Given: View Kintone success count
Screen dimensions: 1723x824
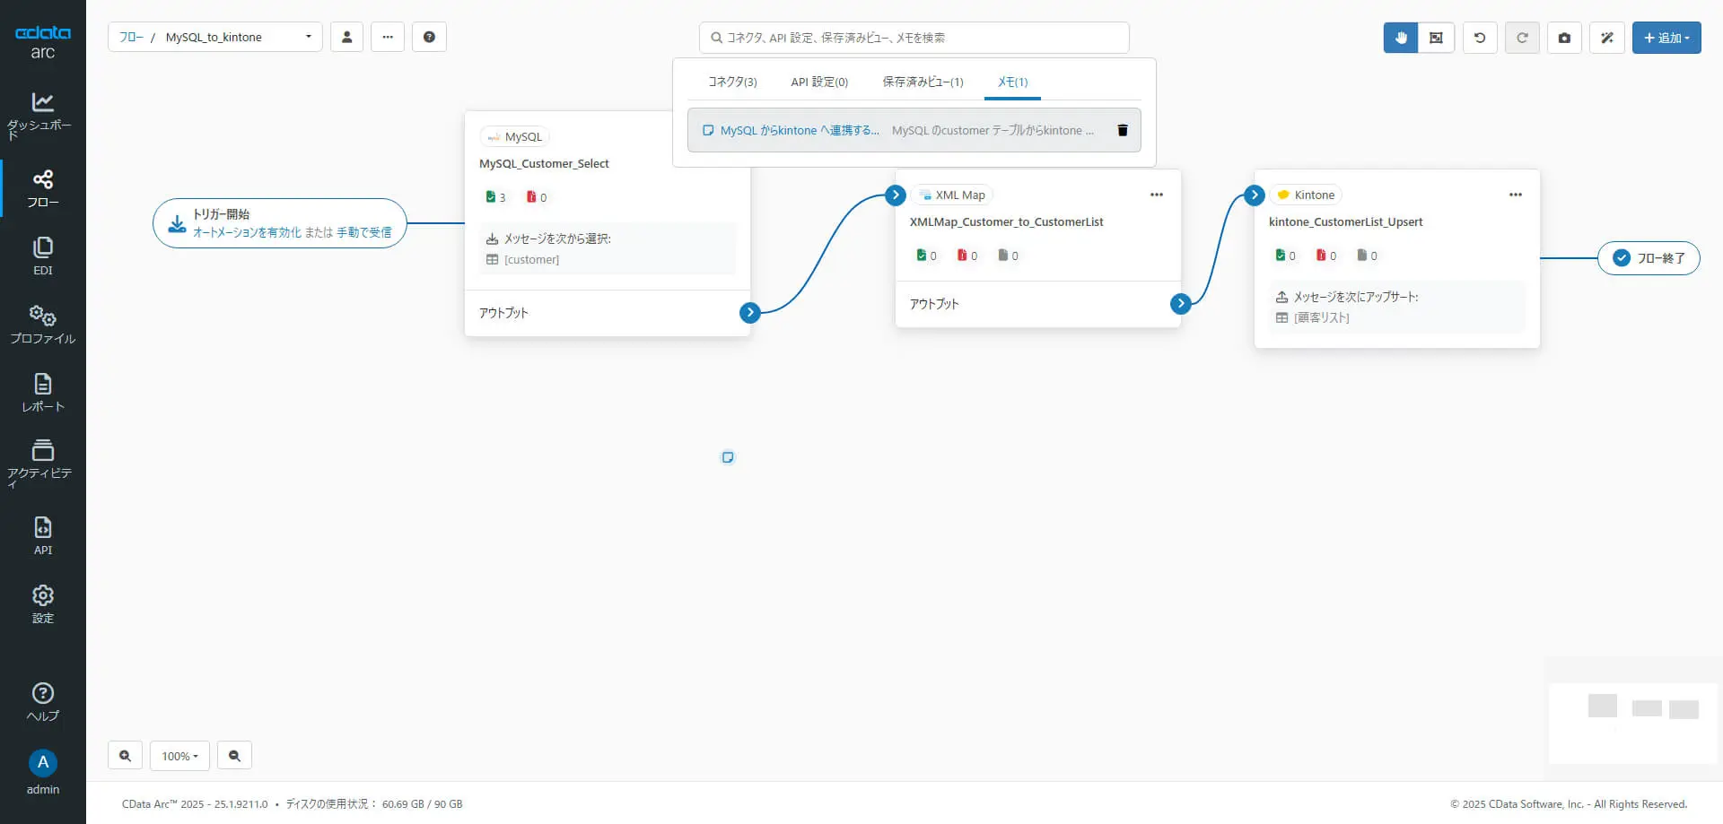Looking at the screenshot, I should click(x=1285, y=256).
